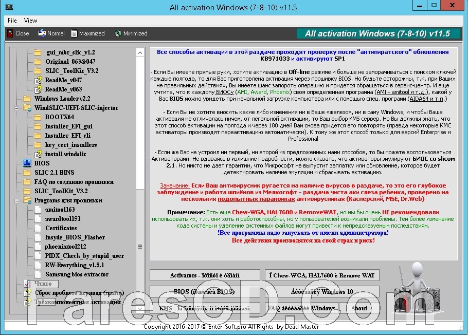The height and width of the screenshot is (336, 468).
Task: Click the AMI - amitool underlined text
Action: pyautogui.click(x=402, y=92)
